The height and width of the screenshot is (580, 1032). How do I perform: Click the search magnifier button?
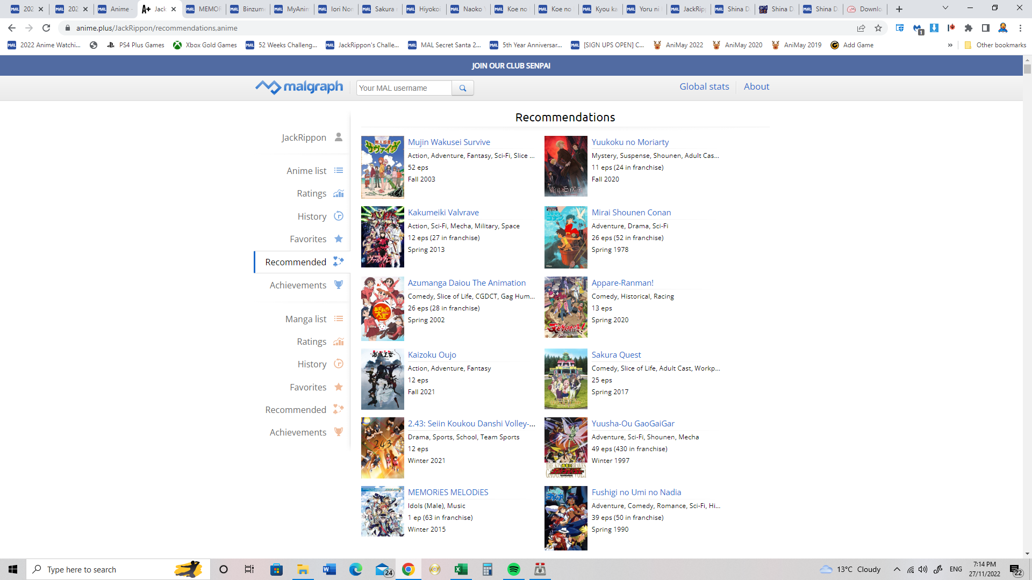[x=462, y=88]
